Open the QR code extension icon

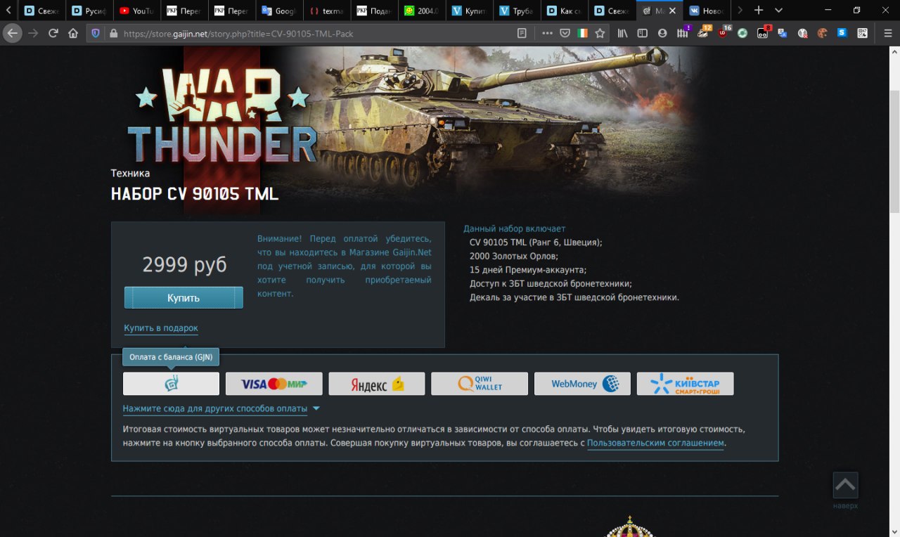(x=862, y=33)
